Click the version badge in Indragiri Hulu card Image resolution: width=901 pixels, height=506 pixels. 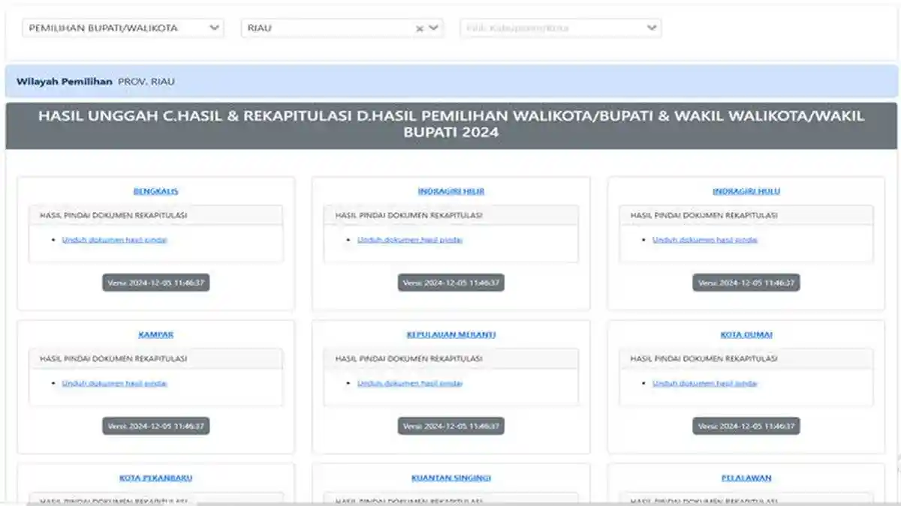coord(746,283)
